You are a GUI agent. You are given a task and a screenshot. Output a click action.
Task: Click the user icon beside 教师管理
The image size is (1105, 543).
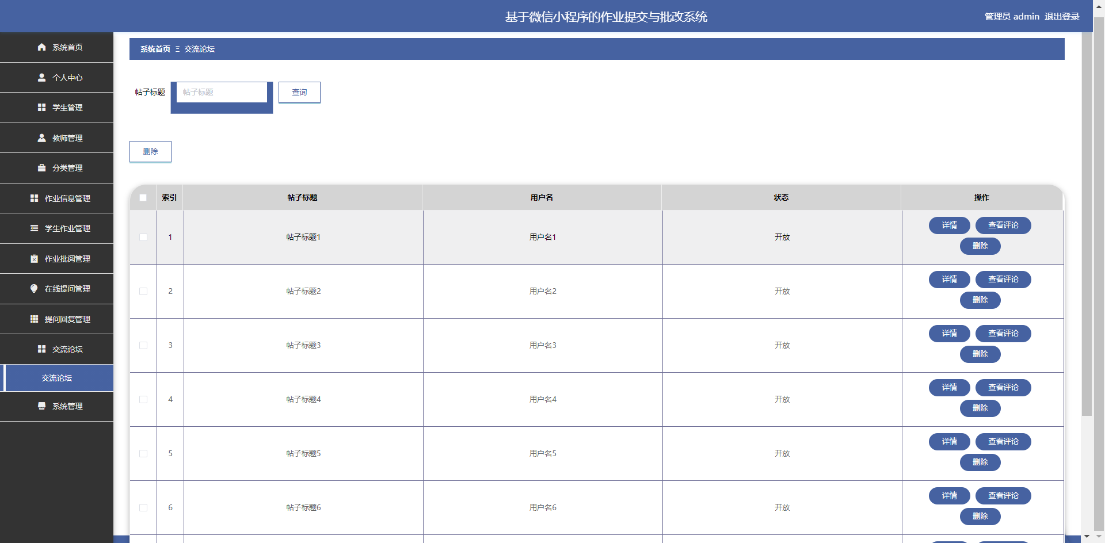[41, 138]
